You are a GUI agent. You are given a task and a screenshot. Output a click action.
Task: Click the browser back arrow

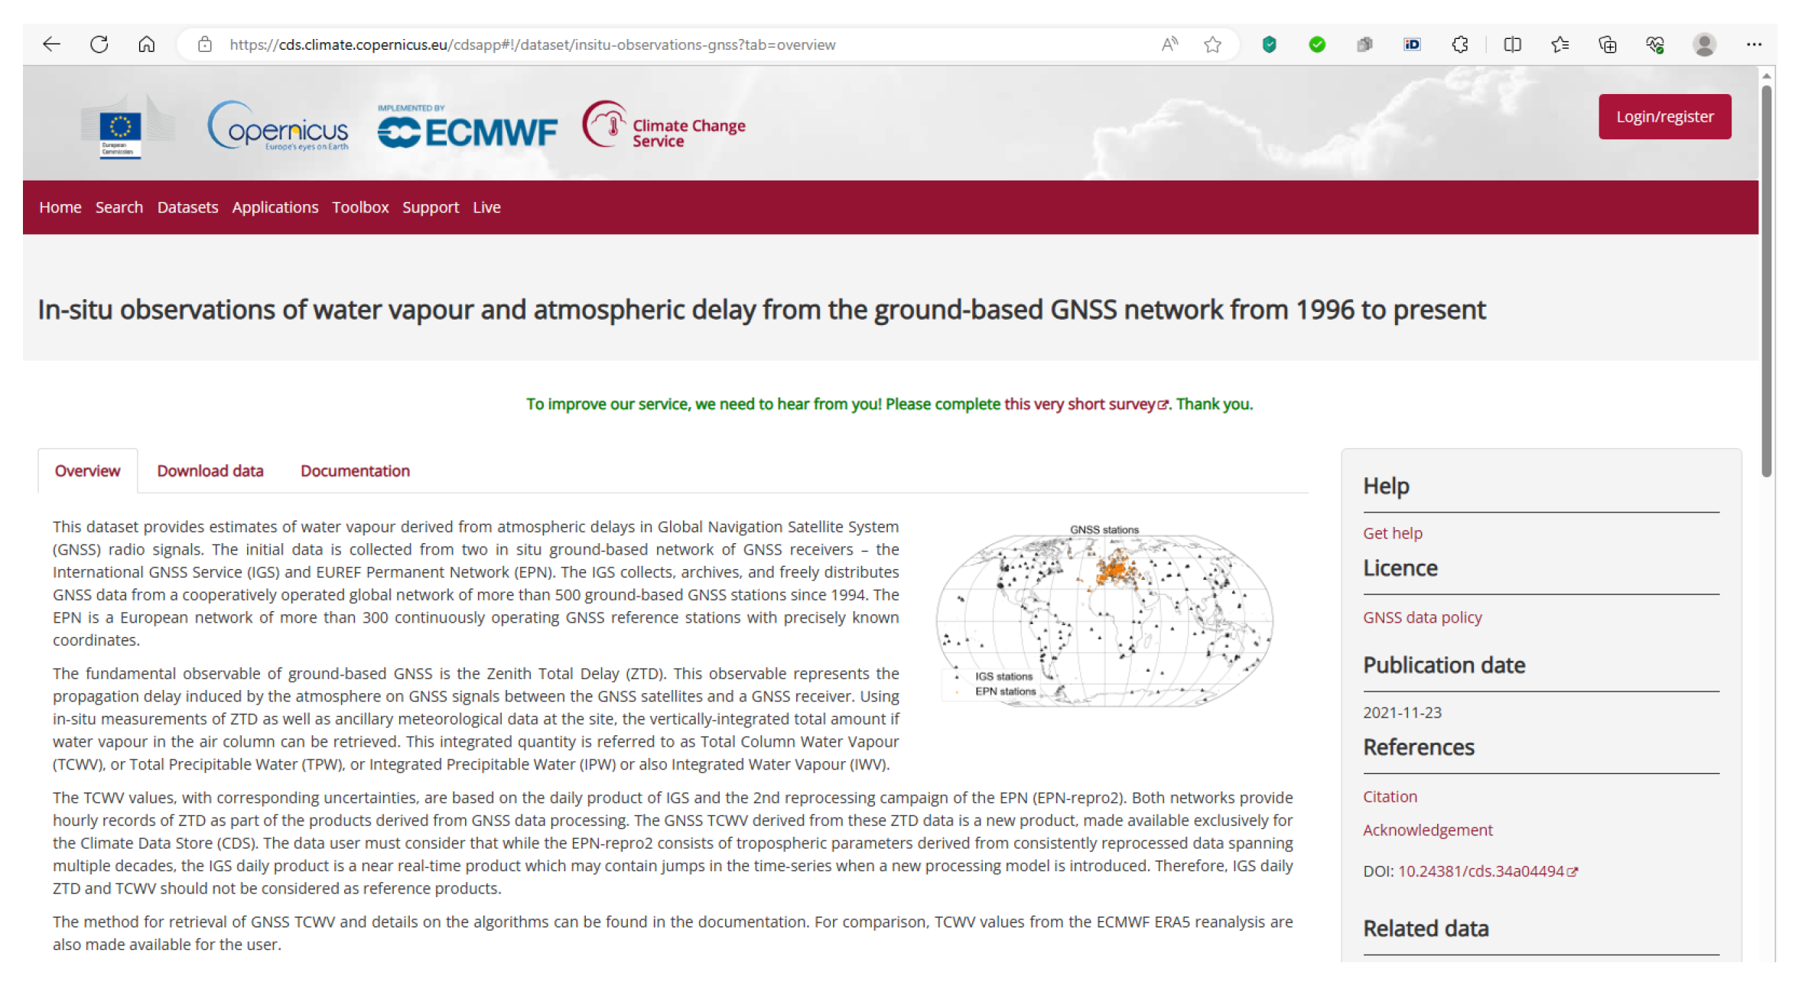pyautogui.click(x=51, y=44)
